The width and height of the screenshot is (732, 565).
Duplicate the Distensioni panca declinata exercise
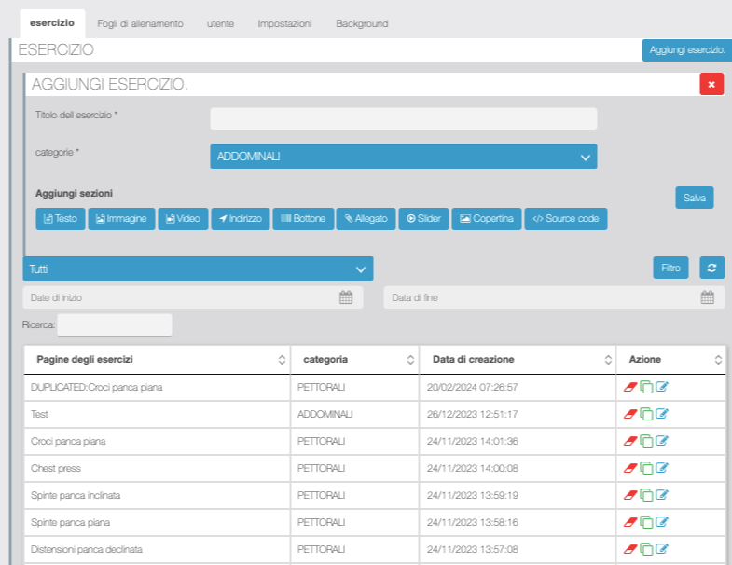pyautogui.click(x=646, y=549)
